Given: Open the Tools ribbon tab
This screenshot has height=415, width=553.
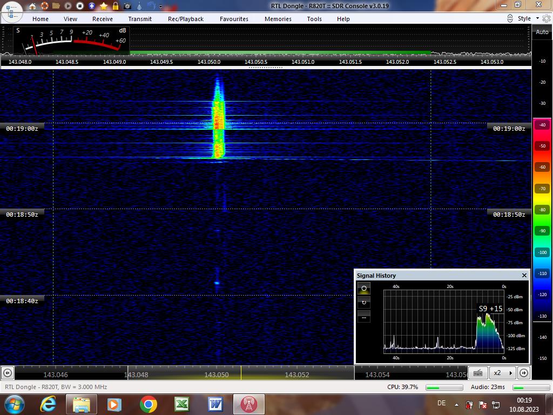Looking at the screenshot, I should click(314, 19).
